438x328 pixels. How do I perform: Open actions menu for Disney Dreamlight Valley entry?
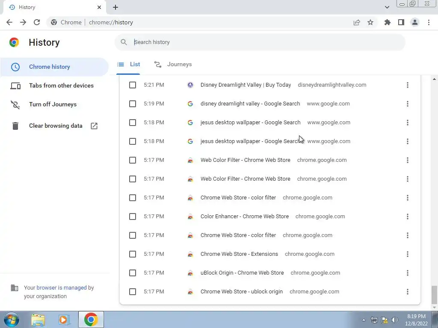408,85
